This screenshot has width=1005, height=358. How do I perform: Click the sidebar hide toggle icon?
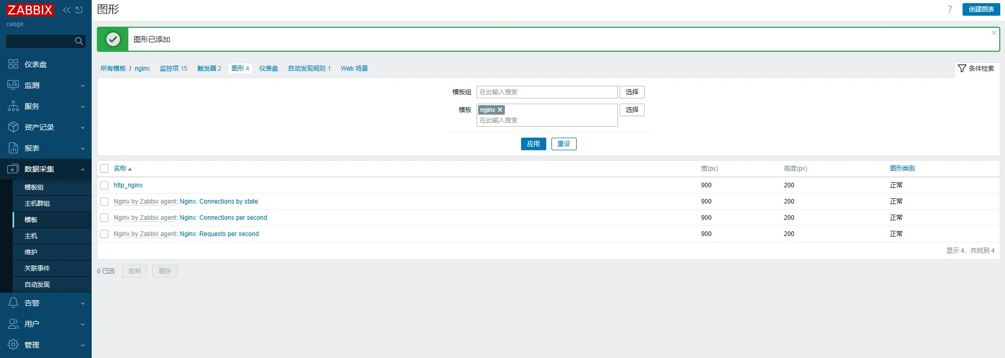79,10
